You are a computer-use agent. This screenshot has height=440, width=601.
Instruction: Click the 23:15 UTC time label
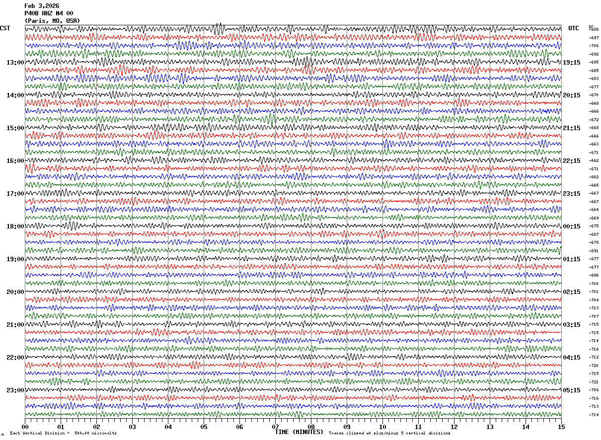click(572, 194)
